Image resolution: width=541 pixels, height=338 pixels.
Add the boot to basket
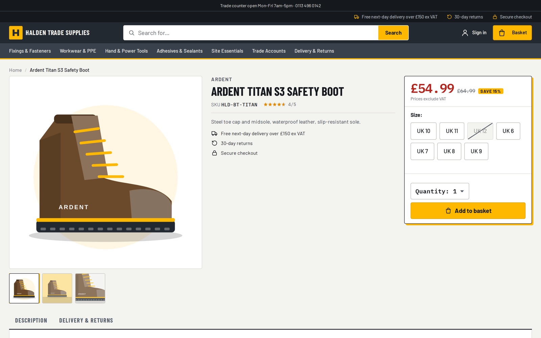[x=468, y=211]
